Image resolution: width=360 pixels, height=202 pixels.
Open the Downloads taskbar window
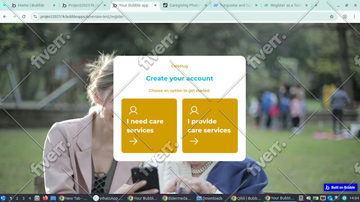(210, 198)
